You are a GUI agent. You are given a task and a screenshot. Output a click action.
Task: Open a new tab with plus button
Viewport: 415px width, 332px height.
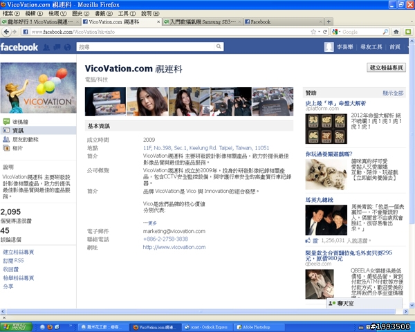[x=329, y=21]
